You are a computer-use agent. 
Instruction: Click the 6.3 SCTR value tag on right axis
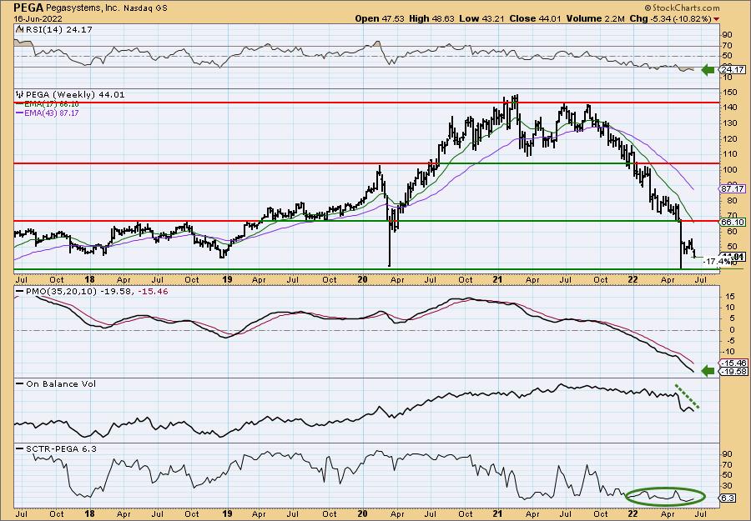point(728,498)
